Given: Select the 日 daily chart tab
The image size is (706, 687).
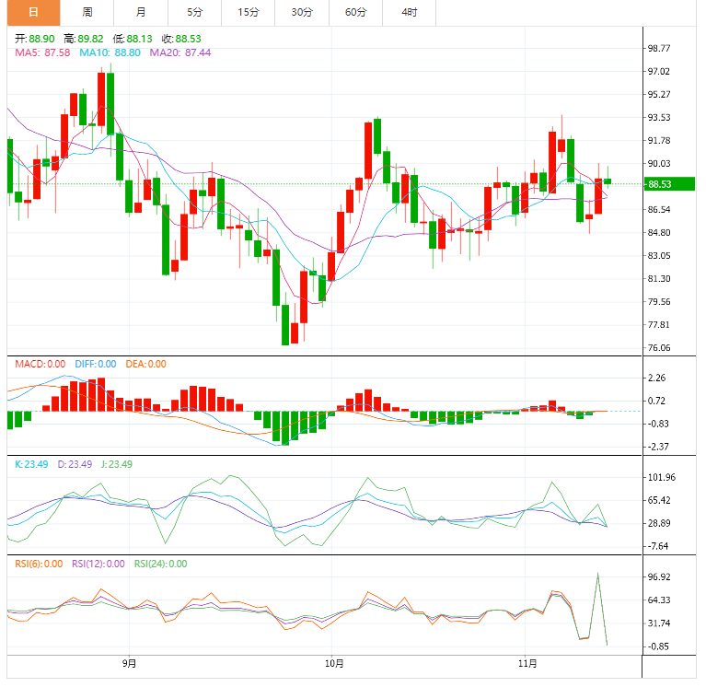Looking at the screenshot, I should pyautogui.click(x=33, y=12).
